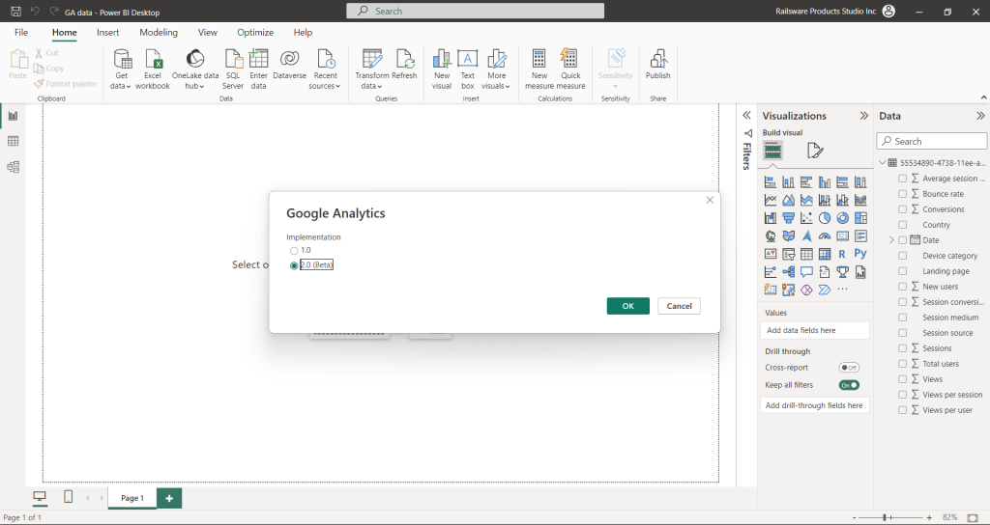Viewport: 990px width, 525px height.
Task: Add a new page with plus button
Action: click(169, 498)
